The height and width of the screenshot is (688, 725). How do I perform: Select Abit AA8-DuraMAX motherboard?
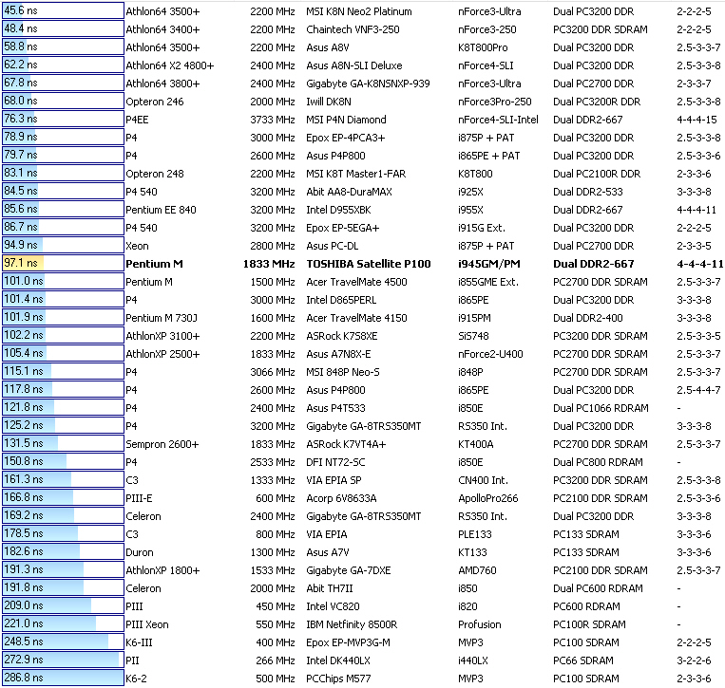349,192
